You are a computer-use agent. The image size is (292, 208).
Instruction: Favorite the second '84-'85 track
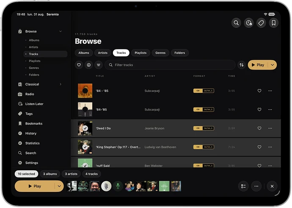[259, 109]
